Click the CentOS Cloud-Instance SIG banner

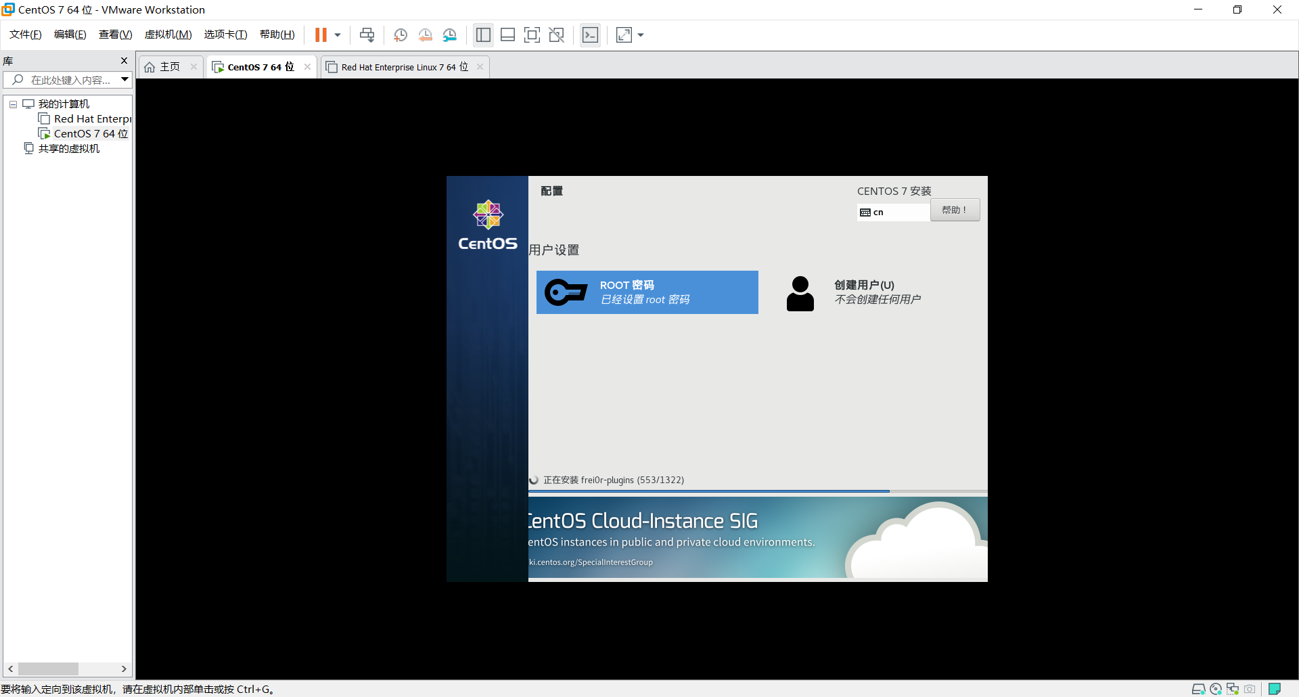pyautogui.click(x=758, y=538)
